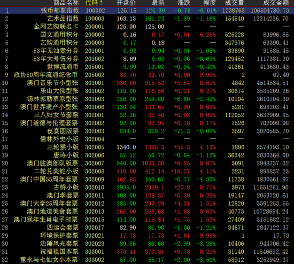Select 四运会套票 row
This screenshot has height=264, width=294.
(147, 228)
